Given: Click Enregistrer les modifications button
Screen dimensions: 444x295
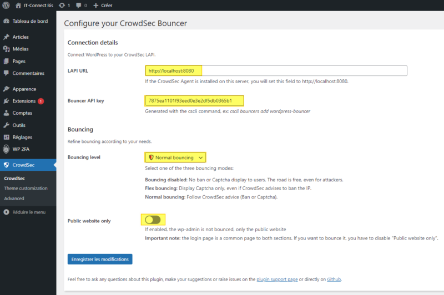Looking at the screenshot, I should 100,259.
